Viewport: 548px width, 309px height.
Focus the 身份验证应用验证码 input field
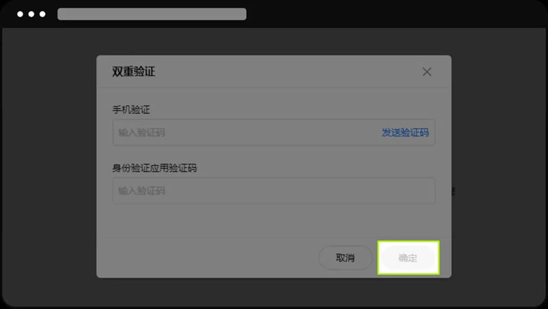click(273, 191)
